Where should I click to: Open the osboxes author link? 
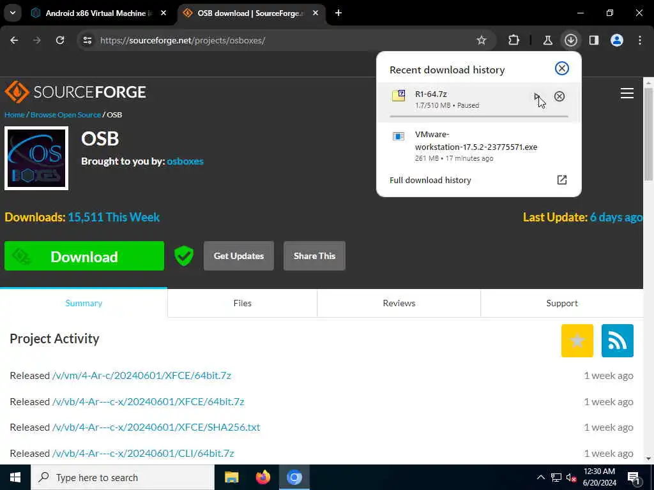pyautogui.click(x=185, y=161)
